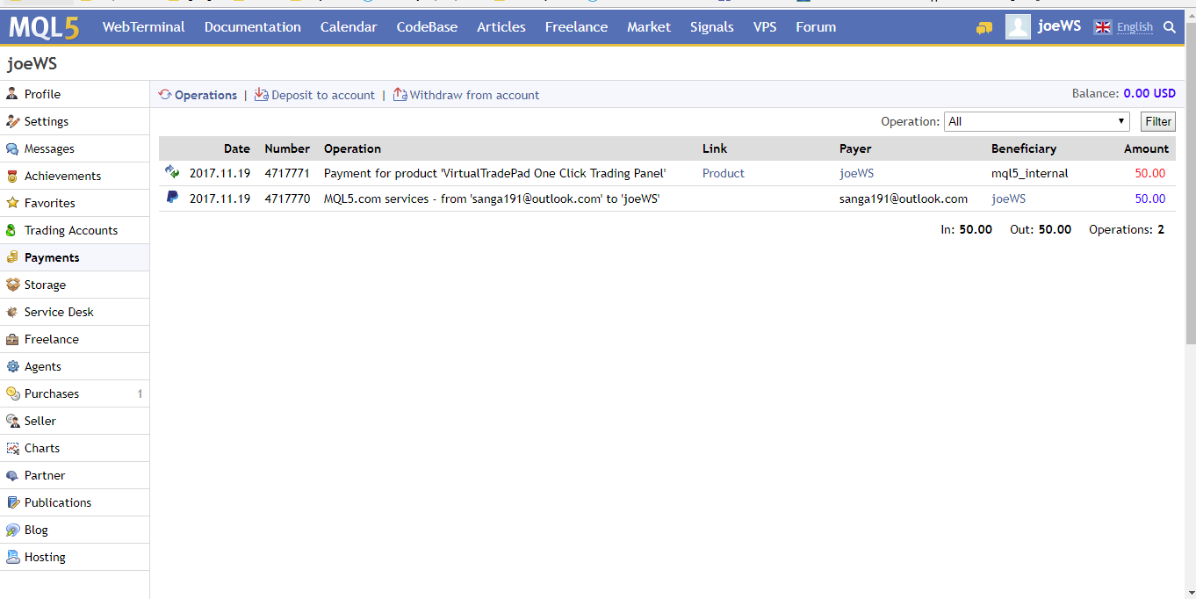Open Articles in the top menu
The height and width of the screenshot is (599, 1196).
[501, 27]
